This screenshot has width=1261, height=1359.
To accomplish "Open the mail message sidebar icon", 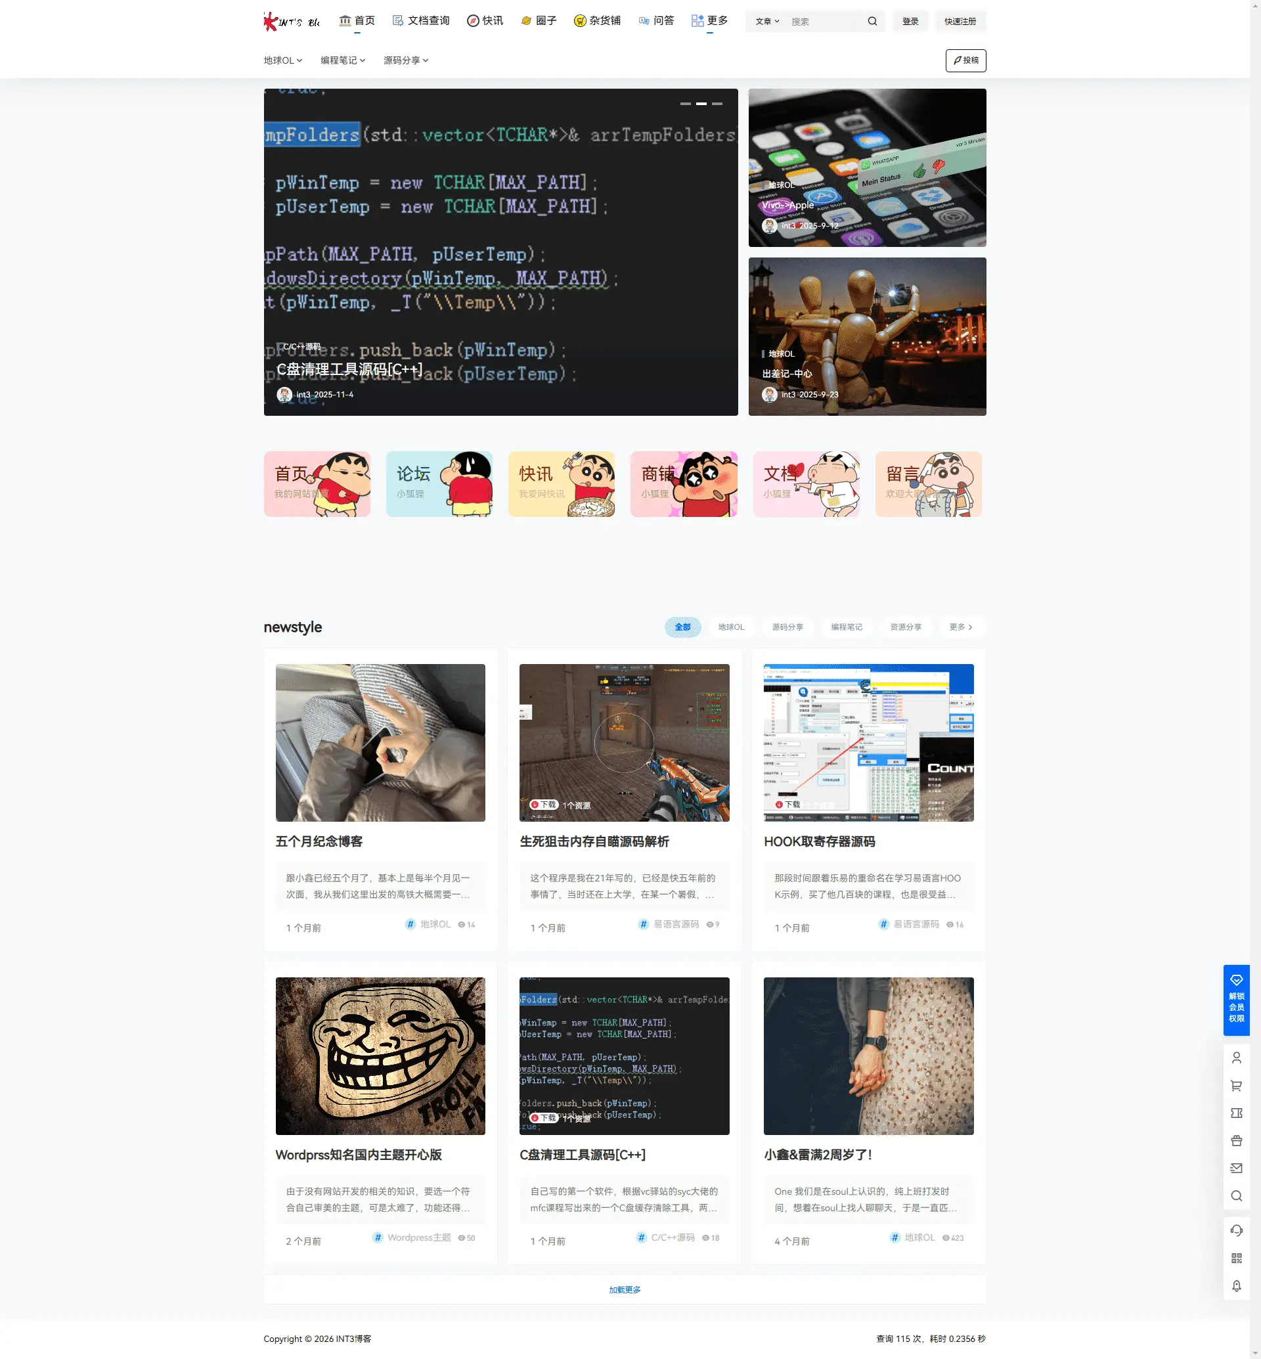I will tap(1236, 1168).
